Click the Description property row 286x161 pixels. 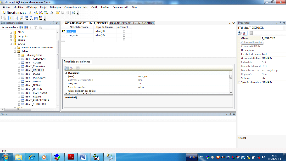262,50
